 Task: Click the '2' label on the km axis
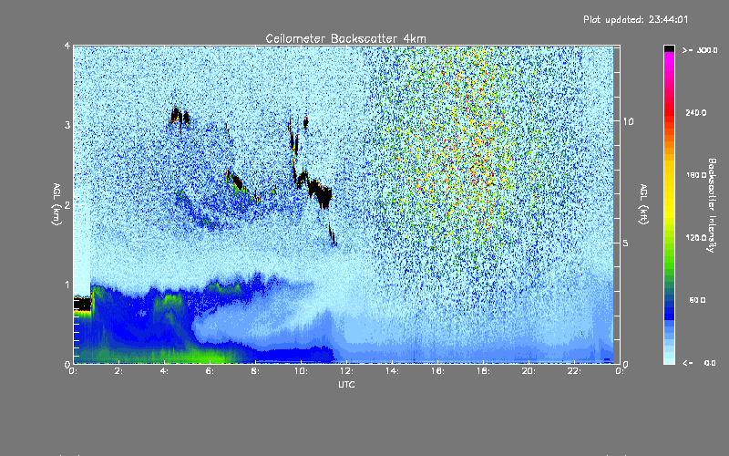pyautogui.click(x=67, y=204)
